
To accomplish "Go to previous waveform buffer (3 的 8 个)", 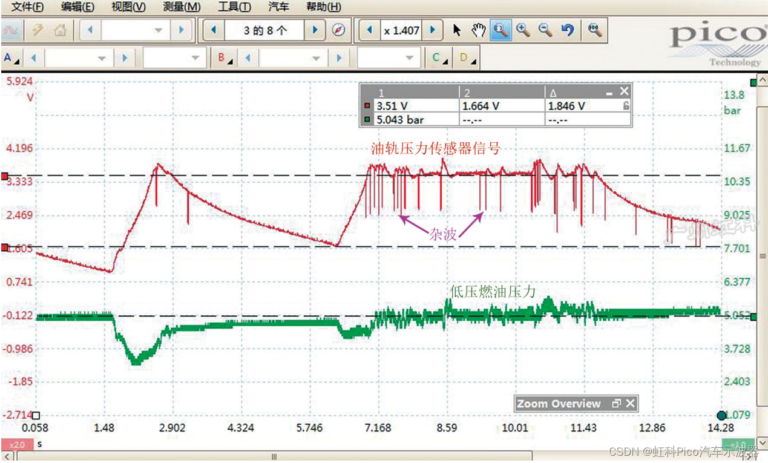I will click(214, 30).
